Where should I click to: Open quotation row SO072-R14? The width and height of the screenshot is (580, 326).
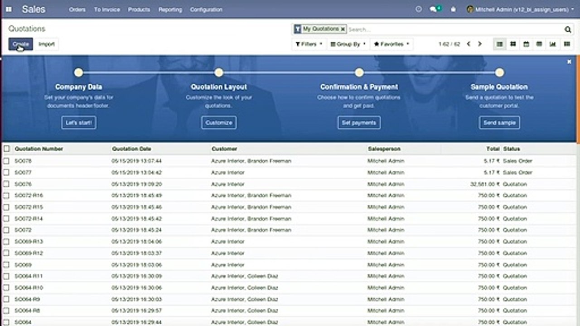[290, 219]
